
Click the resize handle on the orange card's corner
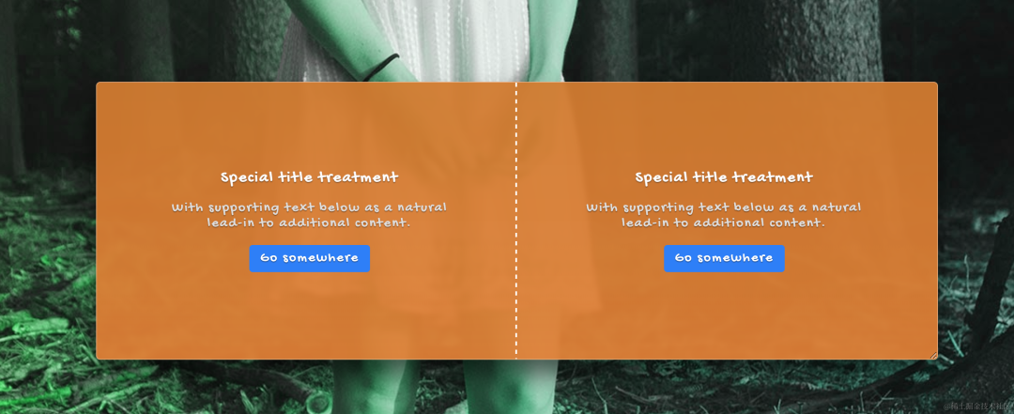(x=933, y=355)
